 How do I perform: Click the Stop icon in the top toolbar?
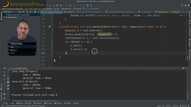66,5
